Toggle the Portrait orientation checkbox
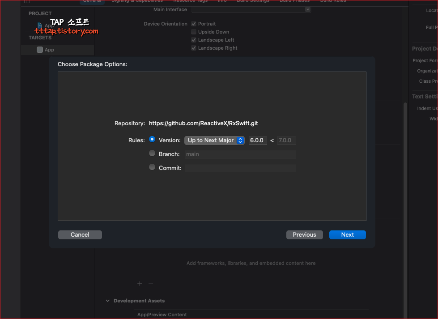The image size is (438, 319). 194,24
